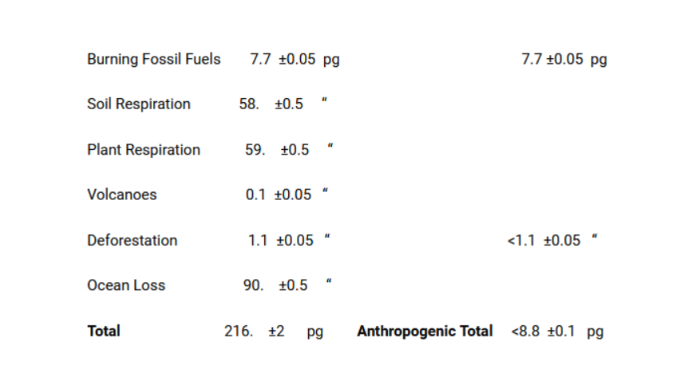Viewport: 696px width, 389px height.
Task: Click the 'Burning Fossil Fuels' label
Action: [x=153, y=59]
